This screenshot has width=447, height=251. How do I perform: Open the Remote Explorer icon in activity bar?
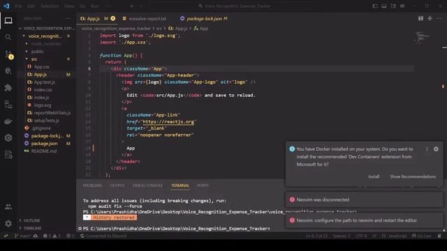coord(8,104)
